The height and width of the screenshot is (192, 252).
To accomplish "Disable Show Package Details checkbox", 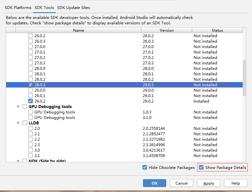I will coord(202,167).
